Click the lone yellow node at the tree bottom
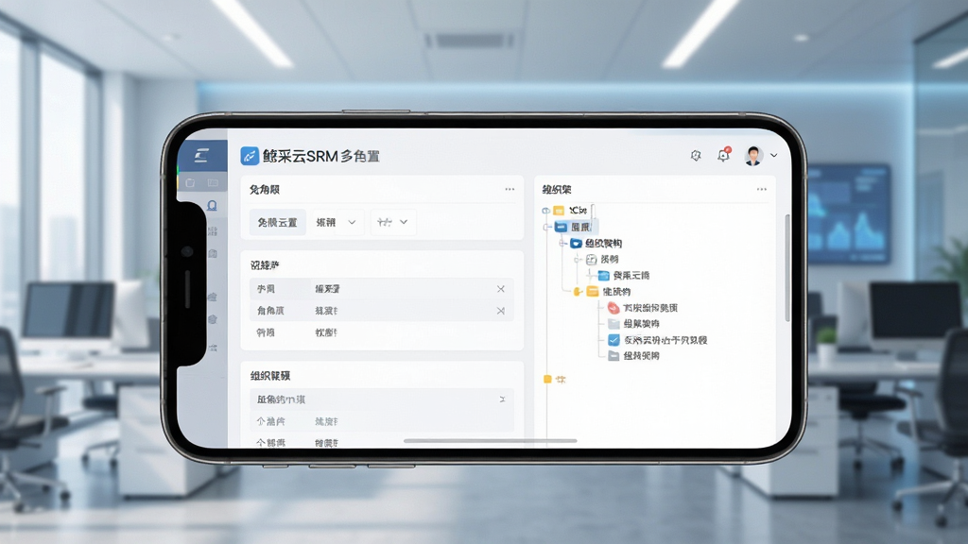 tap(547, 380)
